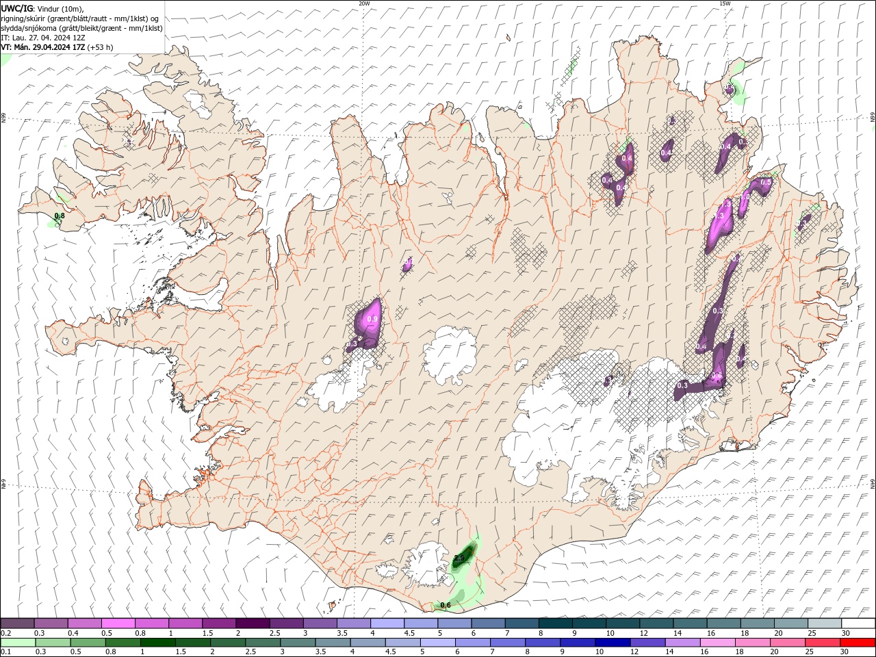Screen dimensions: 876x657
Task: Click the '0.2' label under the snow legend
Action: [5, 633]
